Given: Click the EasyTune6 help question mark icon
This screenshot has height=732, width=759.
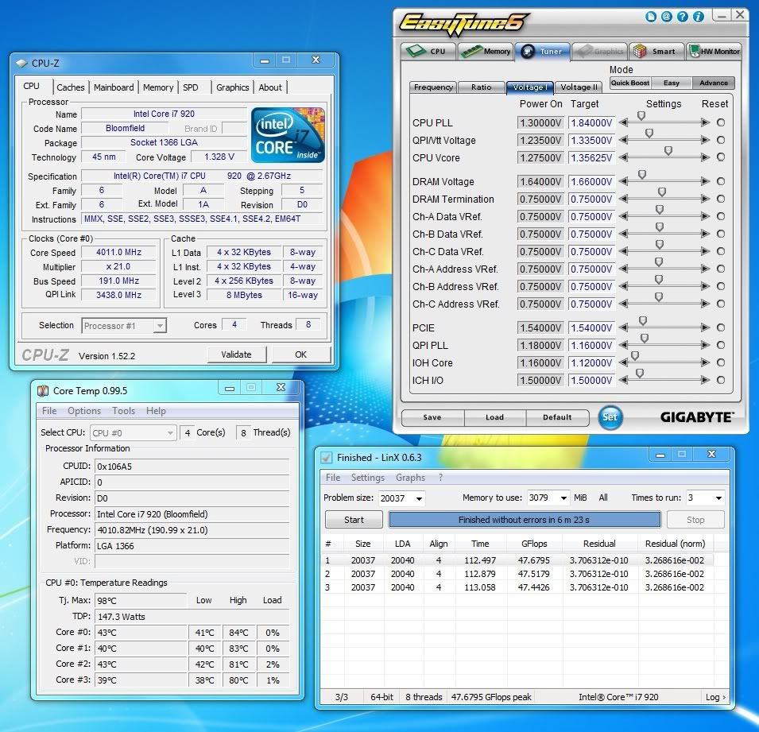Looking at the screenshot, I should tap(683, 17).
